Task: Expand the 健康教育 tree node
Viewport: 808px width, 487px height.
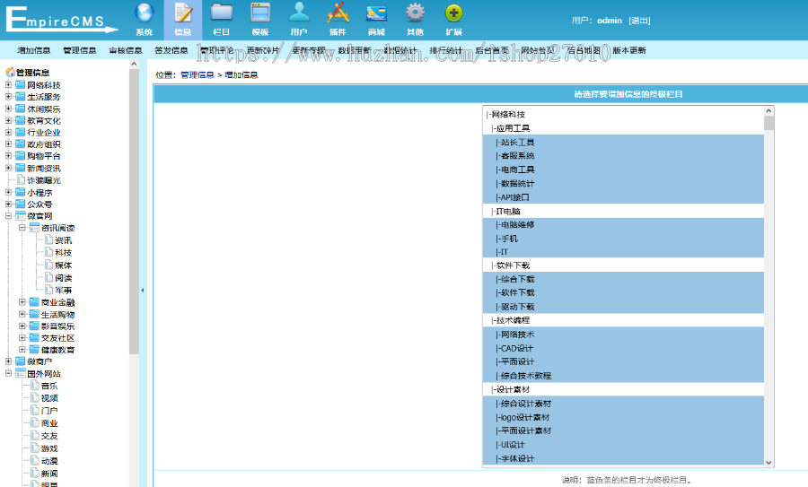Action: pyautogui.click(x=22, y=350)
